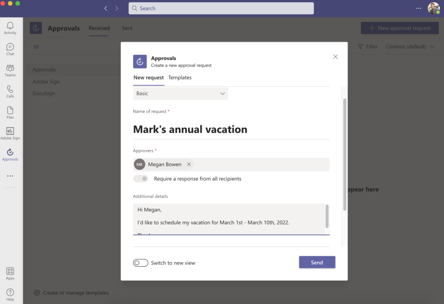Select the Approvals app in sidebar
Image resolution: width=444 pixels, height=304 pixels.
pos(10,155)
